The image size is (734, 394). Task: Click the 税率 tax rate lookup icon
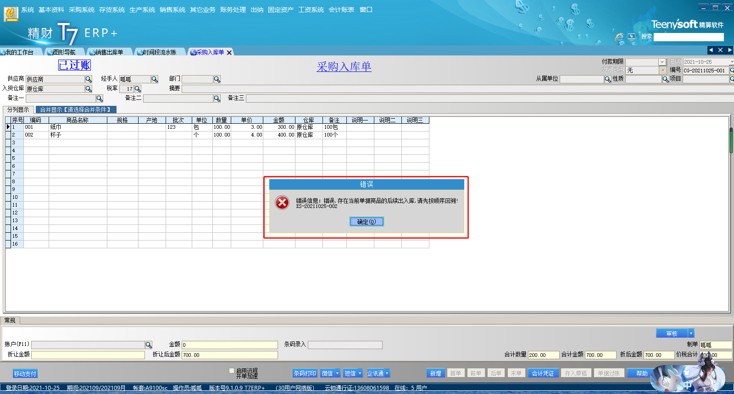coord(138,89)
